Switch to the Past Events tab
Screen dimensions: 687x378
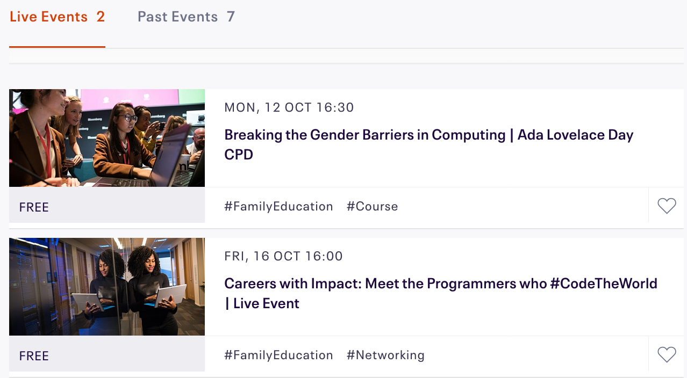click(x=186, y=17)
